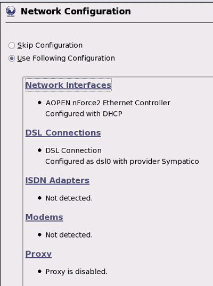Click the Proxy is disabled text
213x286 pixels.
pos(77,272)
